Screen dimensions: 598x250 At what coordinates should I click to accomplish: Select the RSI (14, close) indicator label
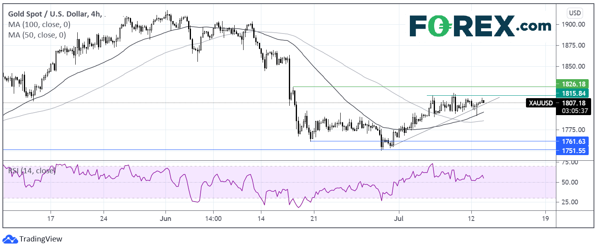tap(32, 170)
